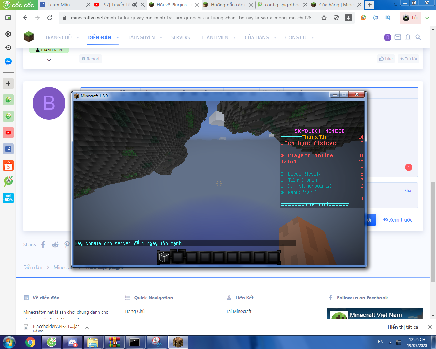Screen dimensions: 436x349
Task: Share the thread on Reddit
Action: point(55,244)
